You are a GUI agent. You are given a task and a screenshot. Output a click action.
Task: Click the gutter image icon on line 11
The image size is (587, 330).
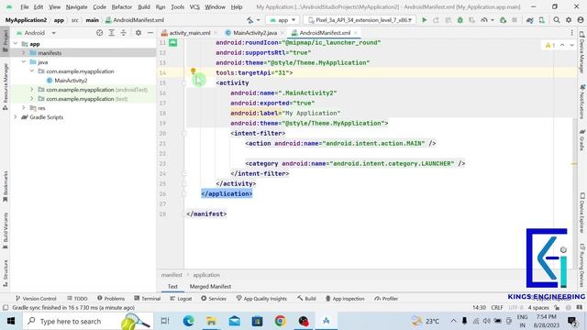tap(173, 43)
